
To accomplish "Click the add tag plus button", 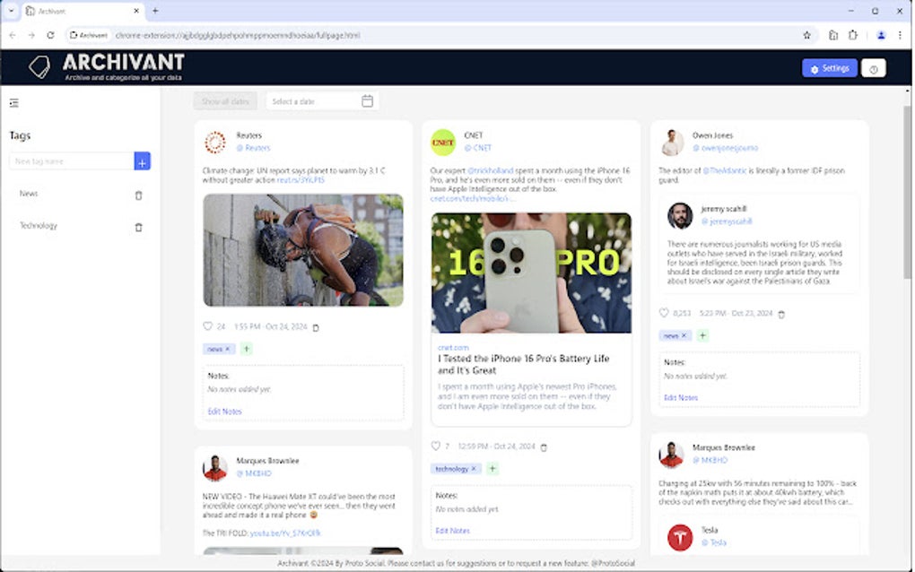I will pos(142,161).
